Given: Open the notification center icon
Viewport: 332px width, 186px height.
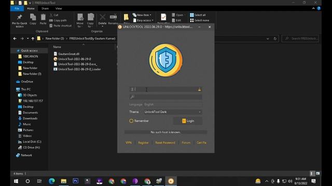Looking at the screenshot, I should 313,181.
